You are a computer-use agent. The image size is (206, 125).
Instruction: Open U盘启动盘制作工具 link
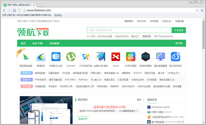(x=85, y=86)
